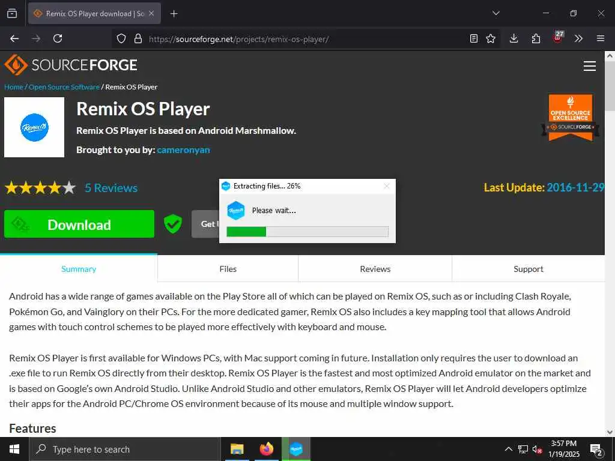View site security padlock info
This screenshot has width=615, height=461.
138,39
